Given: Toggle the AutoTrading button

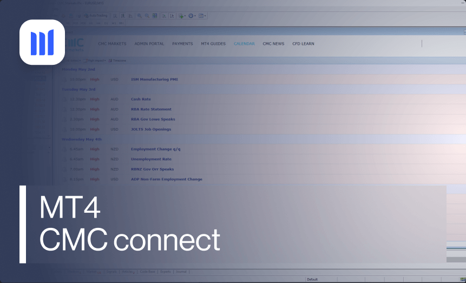Looking at the screenshot, I should 96,16.
